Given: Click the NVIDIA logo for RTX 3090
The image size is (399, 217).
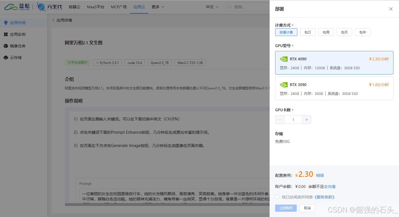Looking at the screenshot, I should [284, 85].
